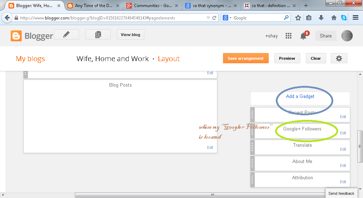Grab the About Me gadget drag handle

(x=252, y=164)
